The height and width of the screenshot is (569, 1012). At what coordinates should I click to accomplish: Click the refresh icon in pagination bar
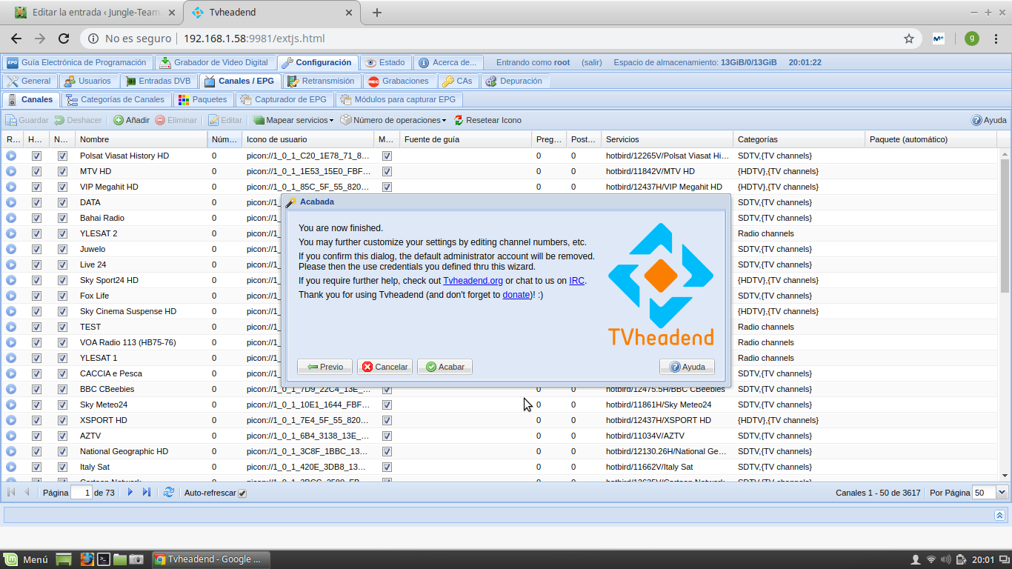click(x=169, y=493)
